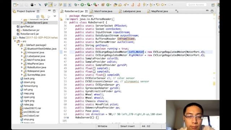Click the Back navigation arrow icon

click(163, 5)
